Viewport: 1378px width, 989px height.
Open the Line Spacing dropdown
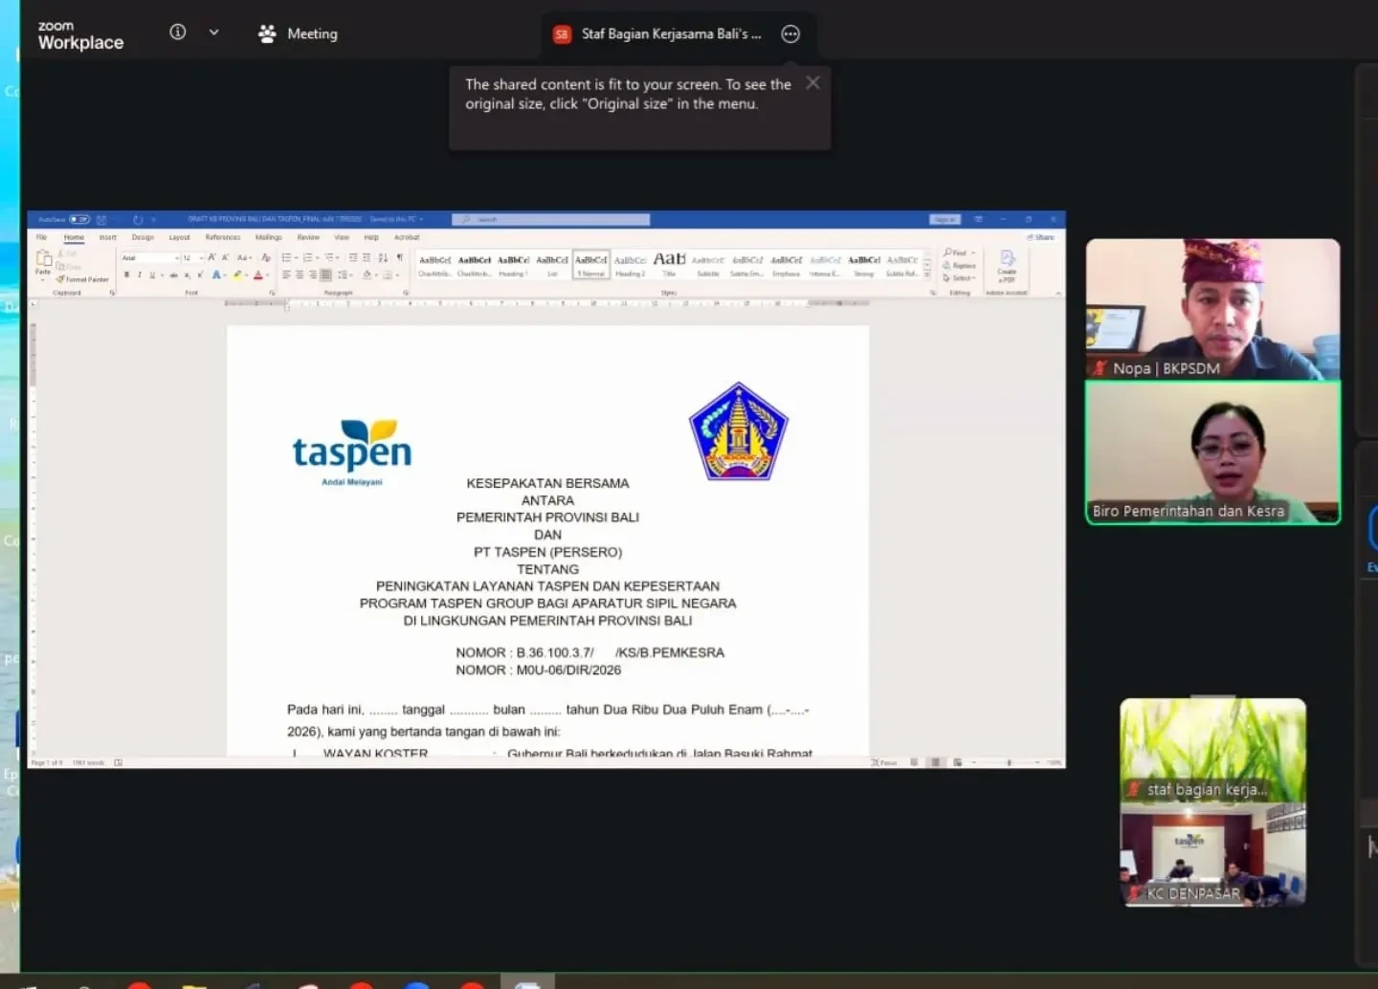[345, 275]
